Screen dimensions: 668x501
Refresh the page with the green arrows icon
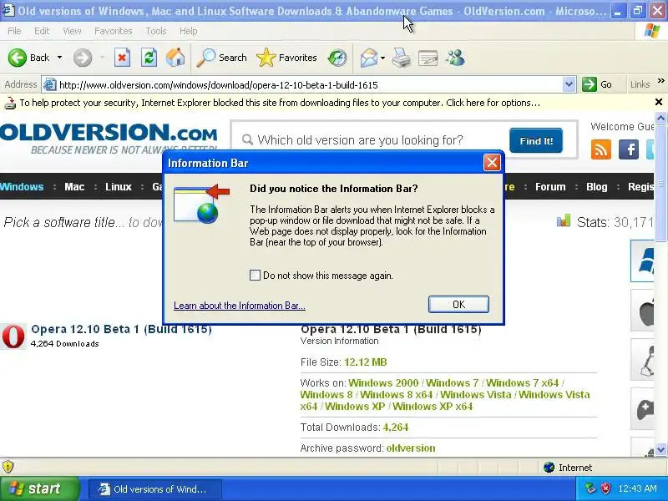click(x=149, y=58)
